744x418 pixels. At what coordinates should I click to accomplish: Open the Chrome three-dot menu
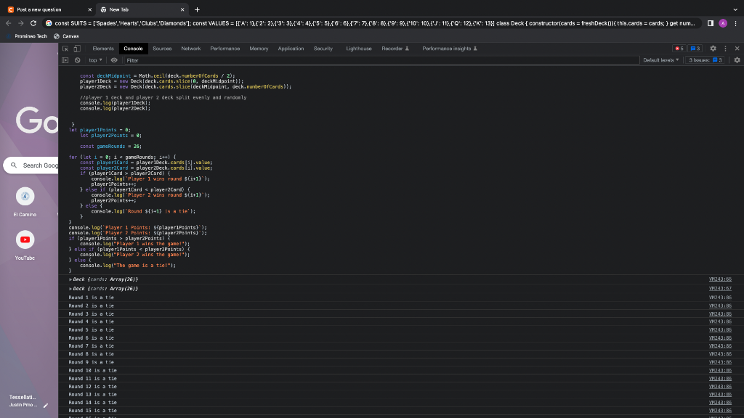click(735, 23)
